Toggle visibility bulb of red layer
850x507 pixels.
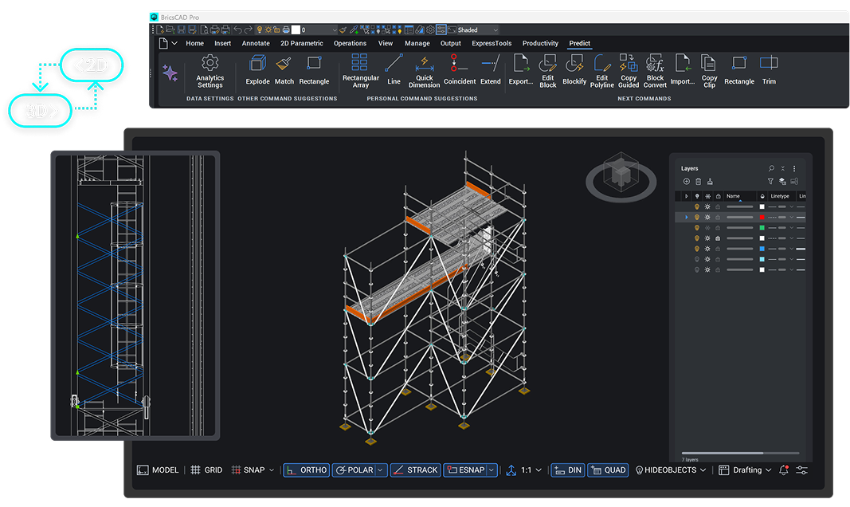coord(696,218)
